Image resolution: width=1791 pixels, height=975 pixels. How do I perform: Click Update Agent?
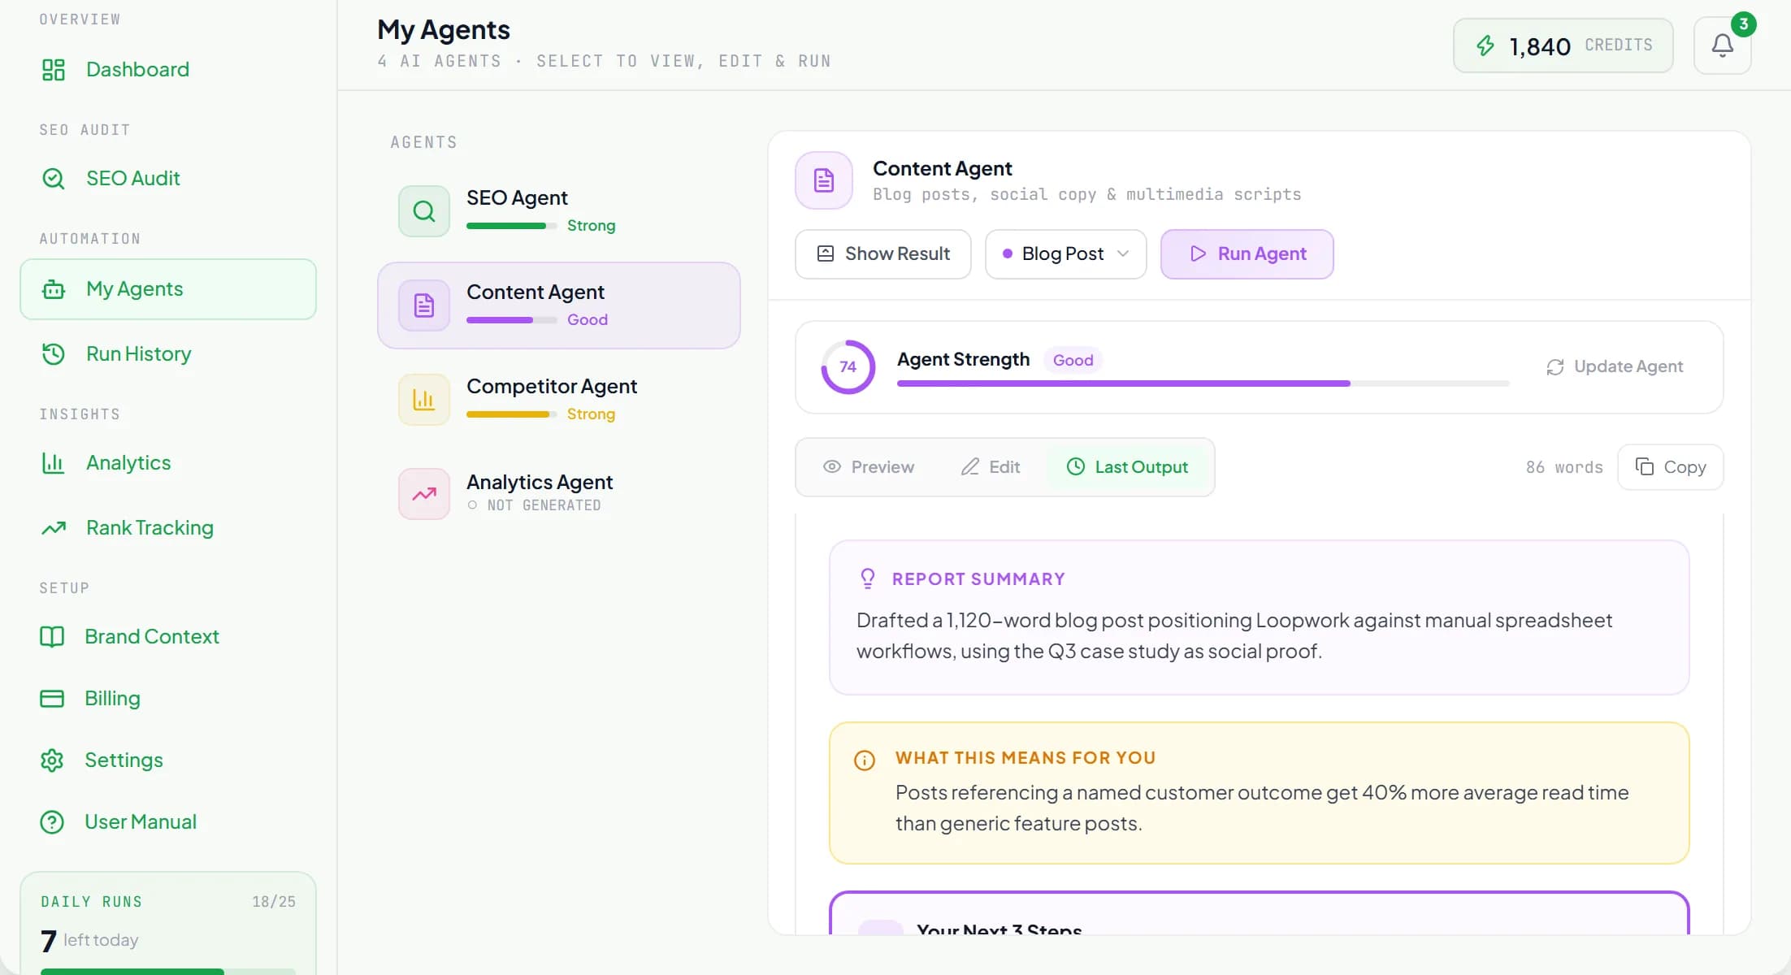tap(1615, 367)
